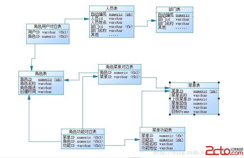This screenshot has width=244, height=158.
Task: Select 部门id foreign key row in 人员表
Action: pyautogui.click(x=112, y=27)
